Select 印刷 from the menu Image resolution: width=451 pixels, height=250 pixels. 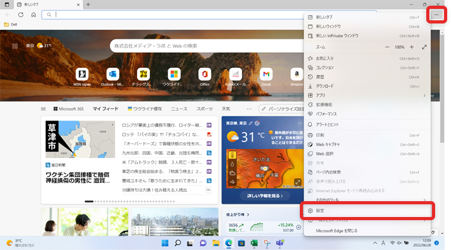point(367,135)
